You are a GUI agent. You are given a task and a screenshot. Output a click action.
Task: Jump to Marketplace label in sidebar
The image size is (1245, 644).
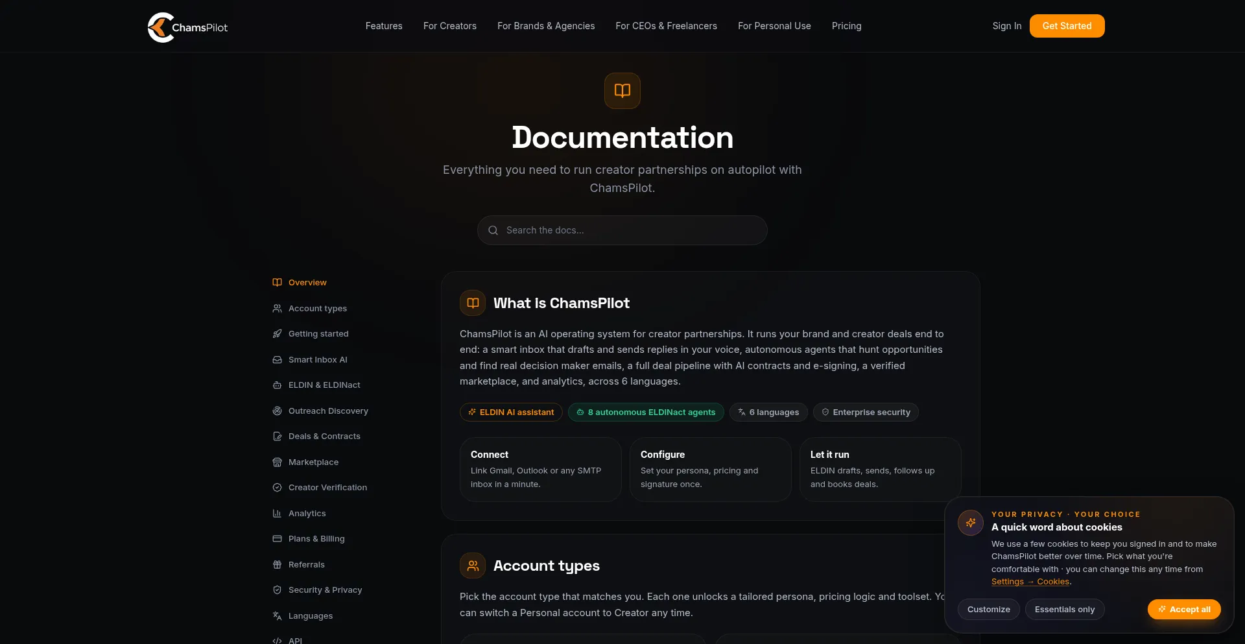(x=313, y=462)
